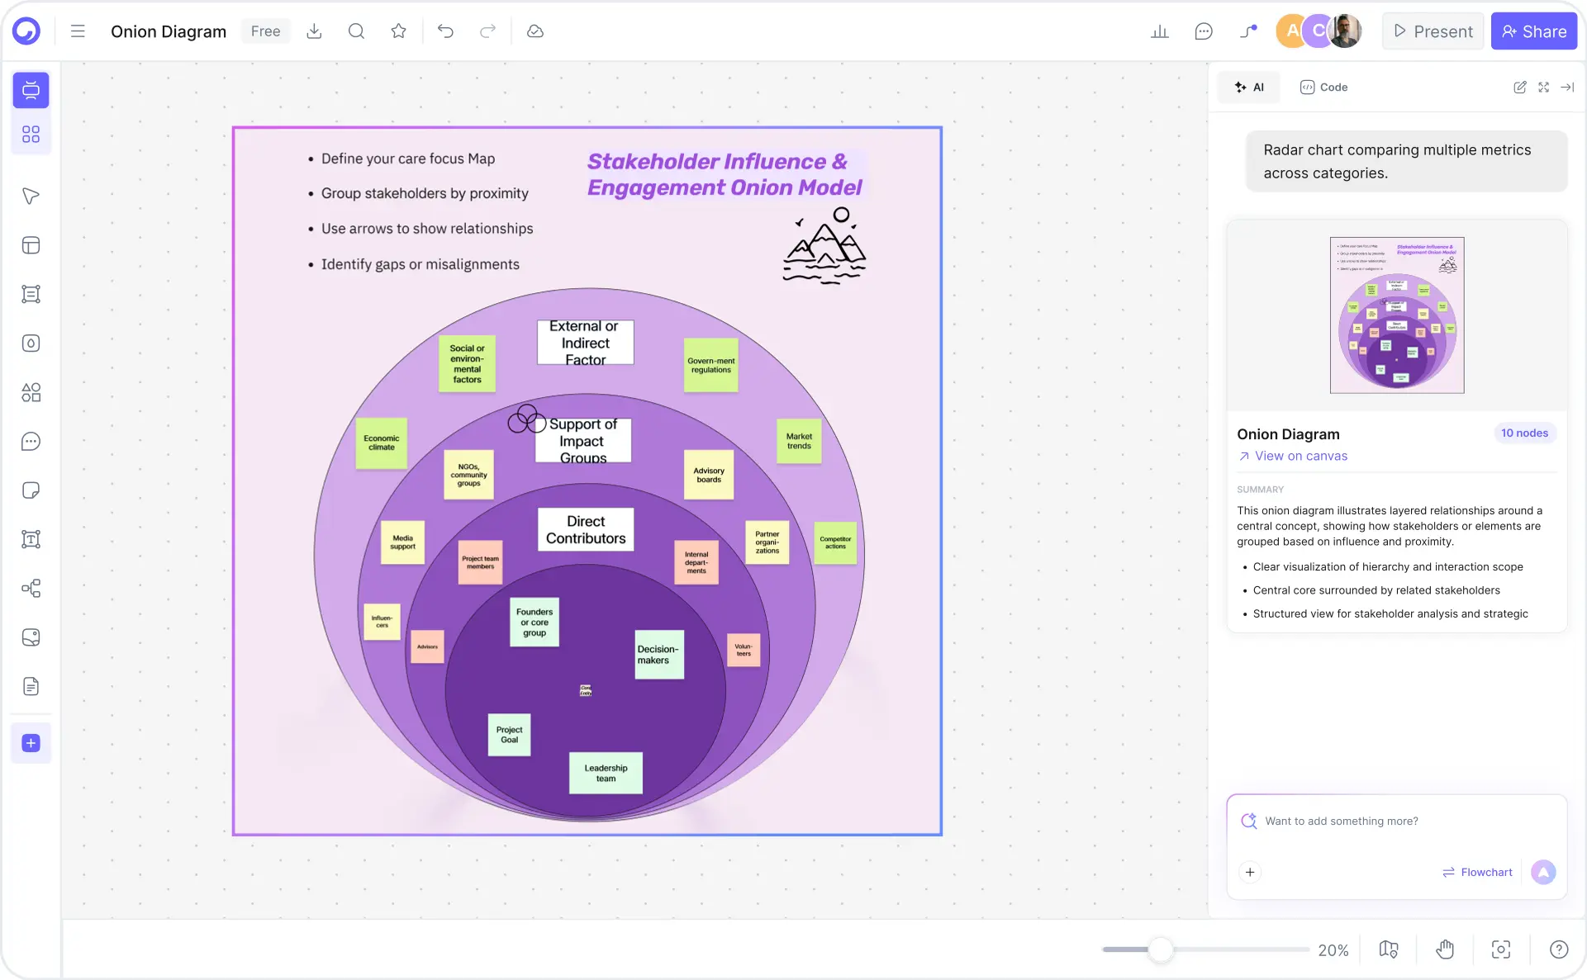Select the mountain illustration on canvas
The height and width of the screenshot is (980, 1587).
[x=824, y=245]
